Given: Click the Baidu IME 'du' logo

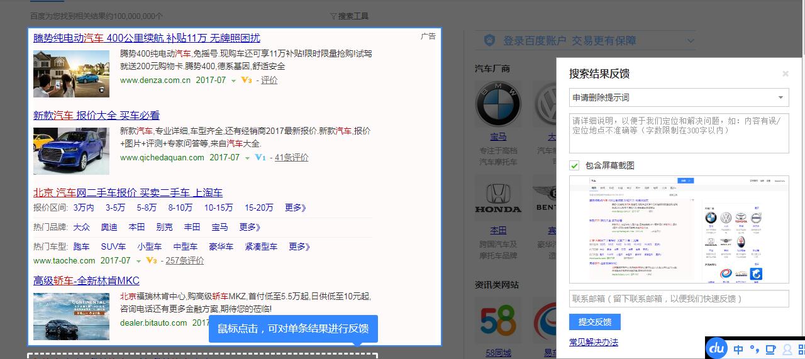Looking at the screenshot, I should [717, 349].
